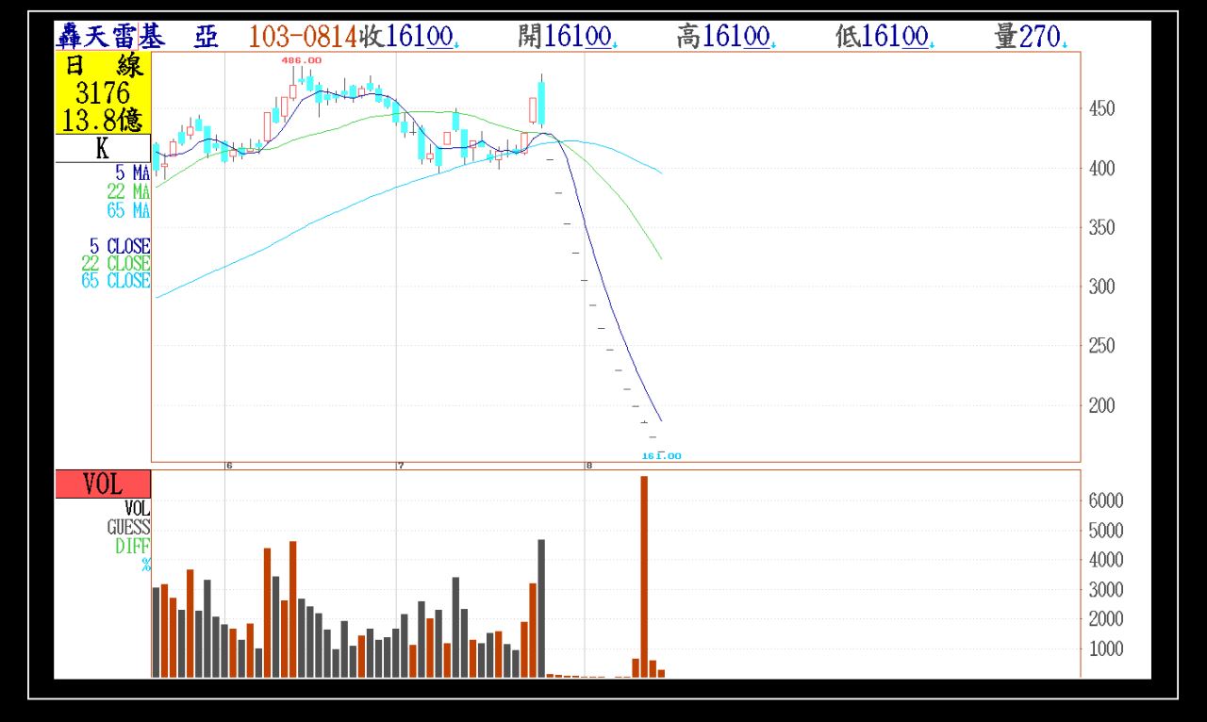
Task: Click the 486.00 high price marker
Action: click(x=302, y=60)
